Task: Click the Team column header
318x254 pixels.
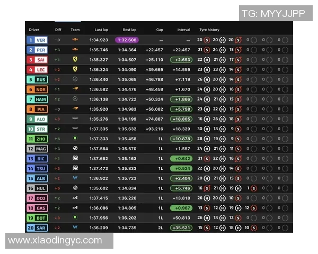Action: [x=75, y=30]
